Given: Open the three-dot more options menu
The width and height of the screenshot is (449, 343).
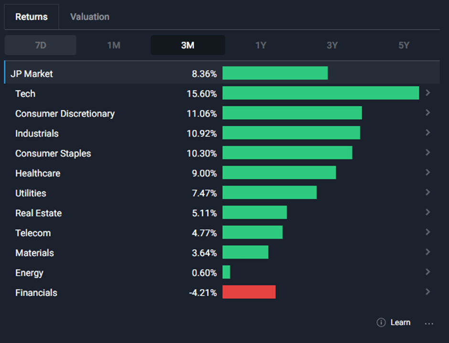Looking at the screenshot, I should pos(429,323).
